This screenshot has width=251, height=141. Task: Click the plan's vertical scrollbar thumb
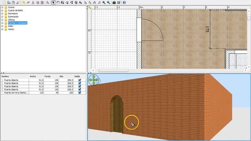coord(249,18)
